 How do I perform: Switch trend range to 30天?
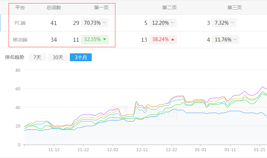pyautogui.click(x=58, y=57)
